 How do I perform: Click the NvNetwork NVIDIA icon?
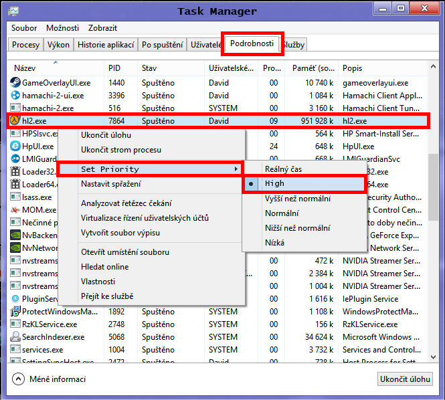click(x=15, y=248)
